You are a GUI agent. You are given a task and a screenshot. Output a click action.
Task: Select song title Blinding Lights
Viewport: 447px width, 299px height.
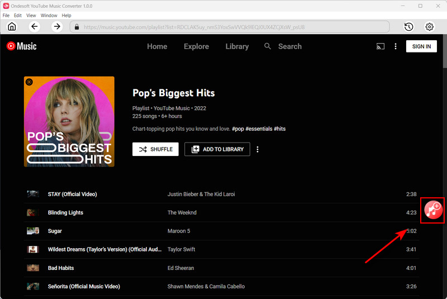65,212
